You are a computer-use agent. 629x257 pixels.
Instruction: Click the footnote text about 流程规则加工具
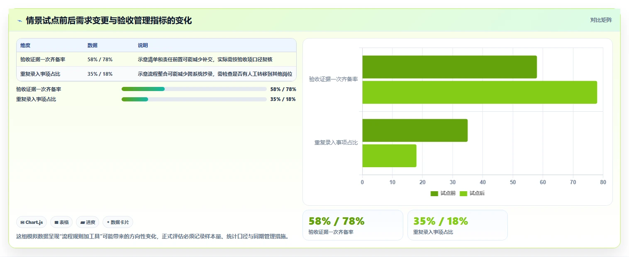click(x=152, y=237)
